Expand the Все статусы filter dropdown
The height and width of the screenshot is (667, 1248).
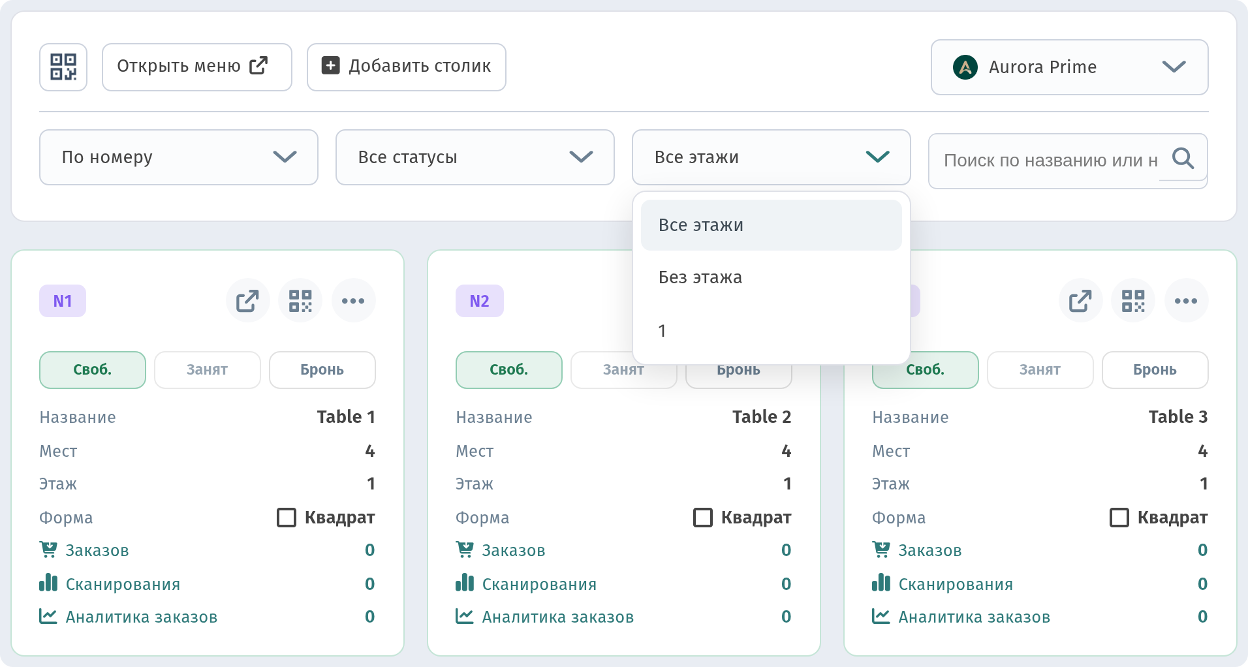[475, 157]
